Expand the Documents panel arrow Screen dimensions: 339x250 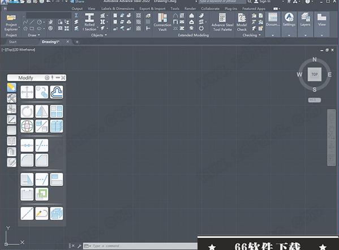(273, 35)
